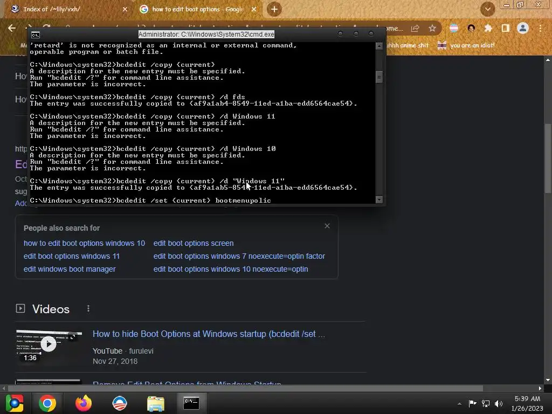Go back in Chrome
The image size is (552, 414).
tap(12, 28)
